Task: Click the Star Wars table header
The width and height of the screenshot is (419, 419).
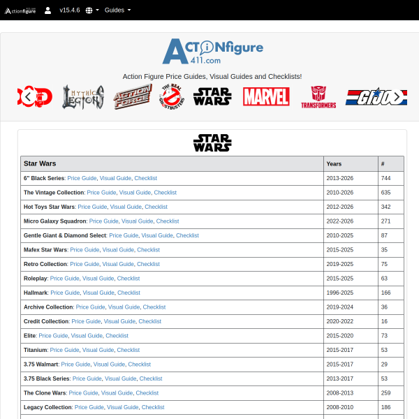Action: tap(172, 164)
